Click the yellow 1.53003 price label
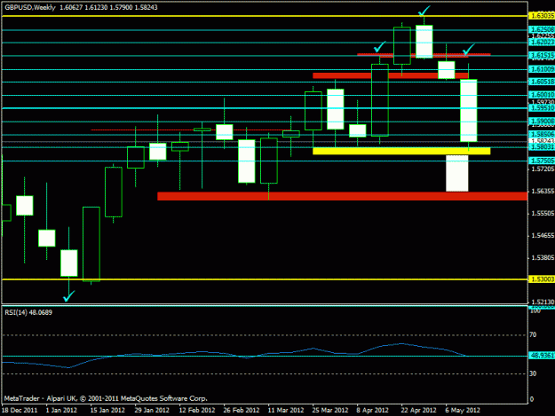The height and width of the screenshot is (416, 555). 541,279
